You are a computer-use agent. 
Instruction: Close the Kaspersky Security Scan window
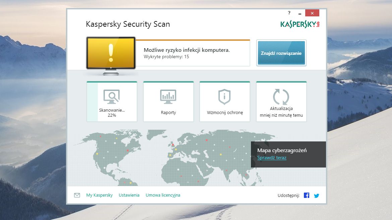click(x=312, y=13)
